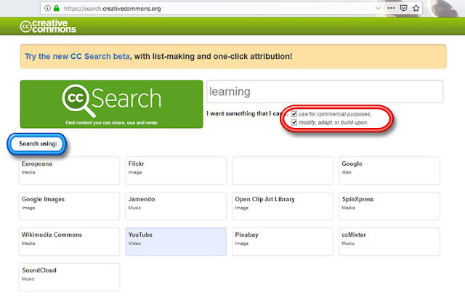Viewport: 465px width, 303px height.
Task: Click the URL address bar text
Action: (113, 9)
